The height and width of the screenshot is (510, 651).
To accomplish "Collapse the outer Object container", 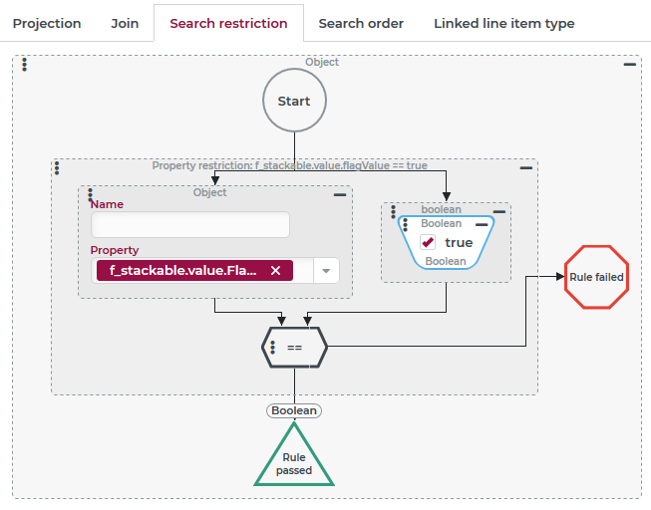I will pos(629,65).
